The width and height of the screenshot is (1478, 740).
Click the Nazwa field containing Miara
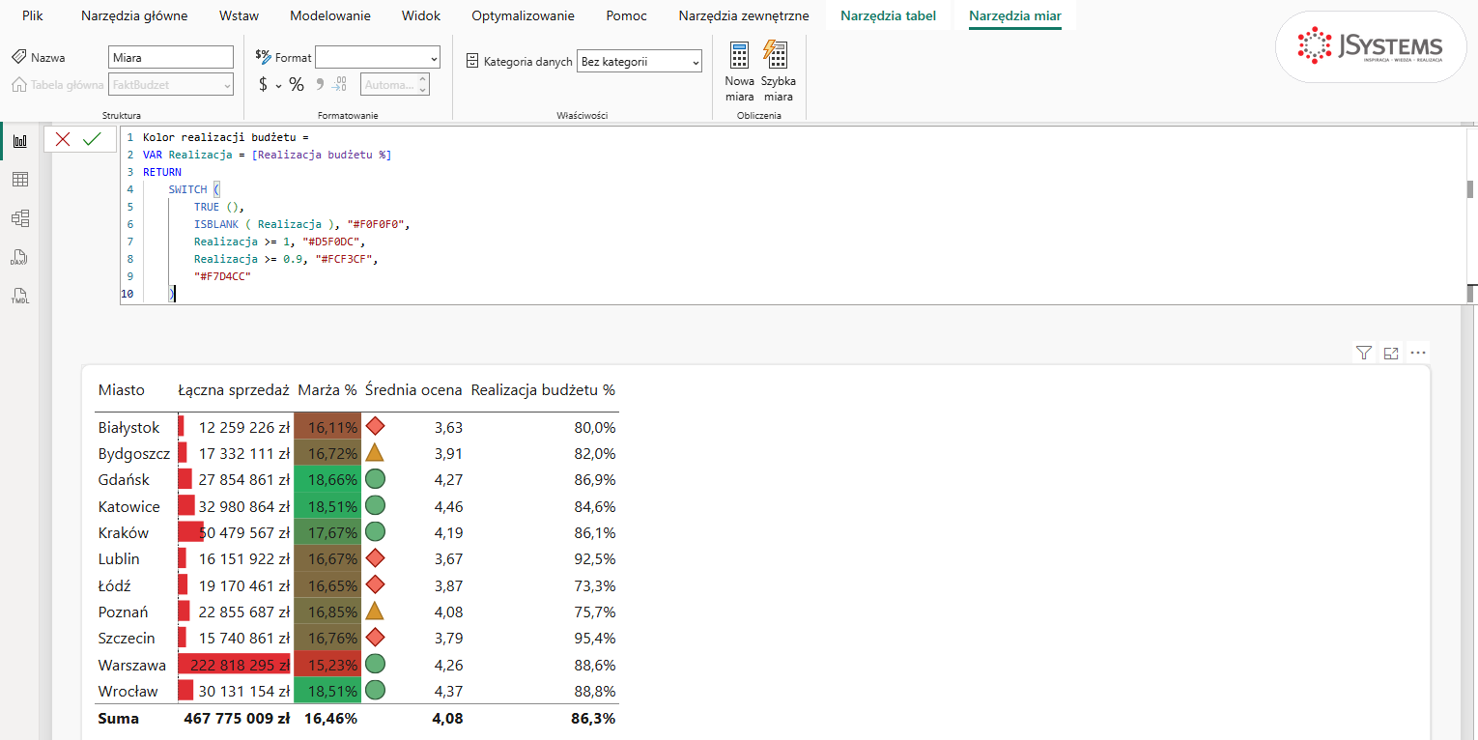(171, 58)
